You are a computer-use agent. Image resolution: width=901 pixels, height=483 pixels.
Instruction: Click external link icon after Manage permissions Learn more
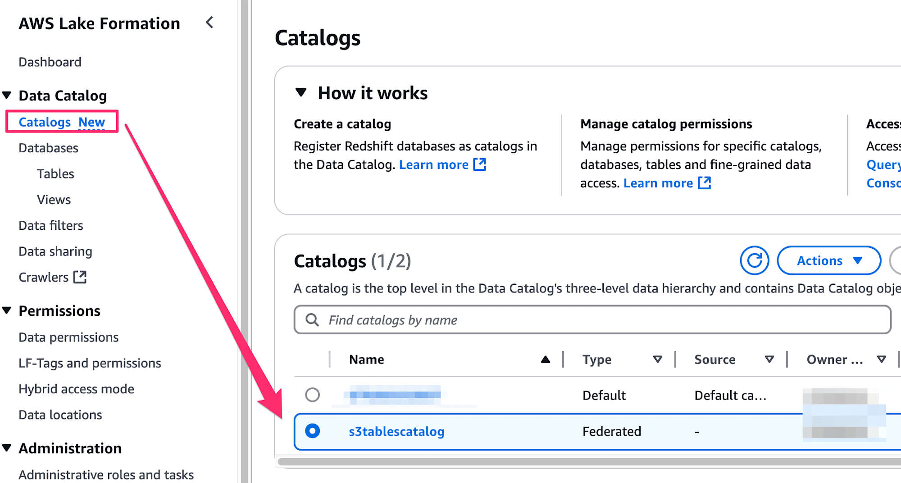(x=705, y=183)
